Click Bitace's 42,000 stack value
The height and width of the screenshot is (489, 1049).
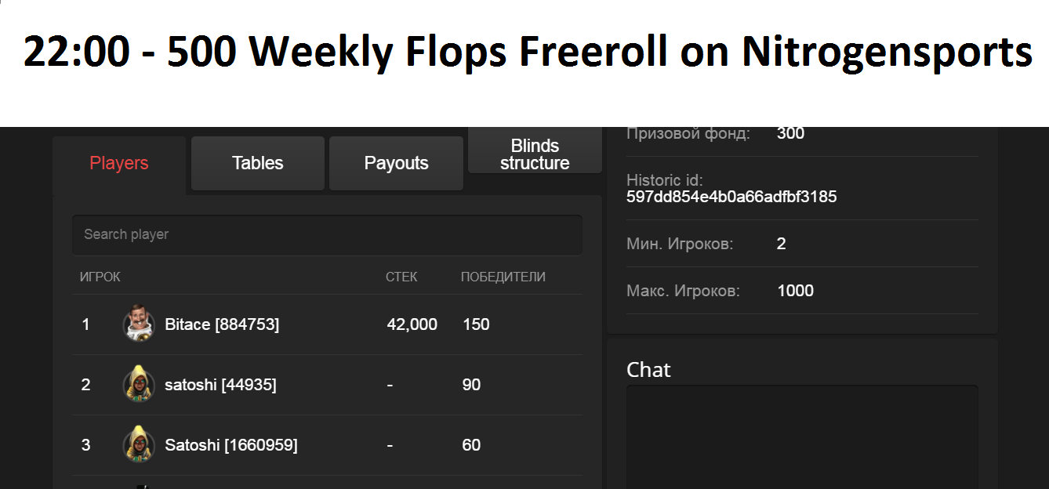(x=412, y=324)
